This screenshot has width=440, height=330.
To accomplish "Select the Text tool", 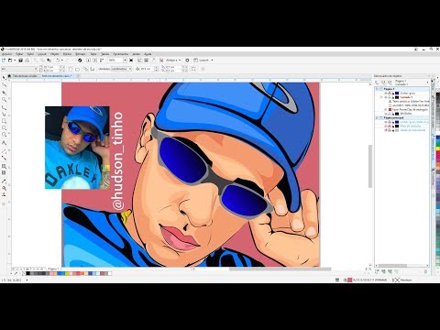I will pos(4,143).
